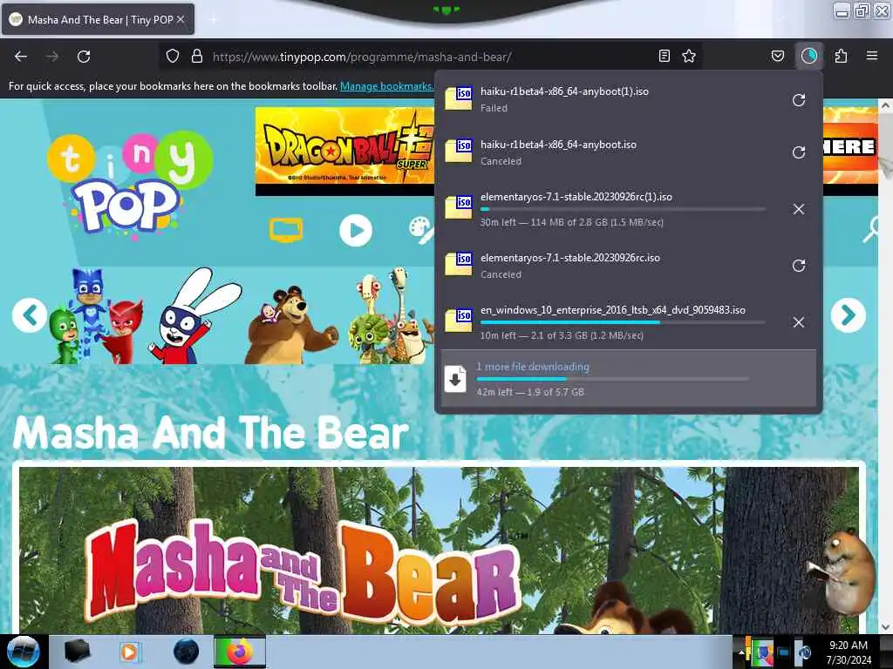Click the hamster desktop mascot reading book
Image resolution: width=893 pixels, height=669 pixels.
point(843,571)
